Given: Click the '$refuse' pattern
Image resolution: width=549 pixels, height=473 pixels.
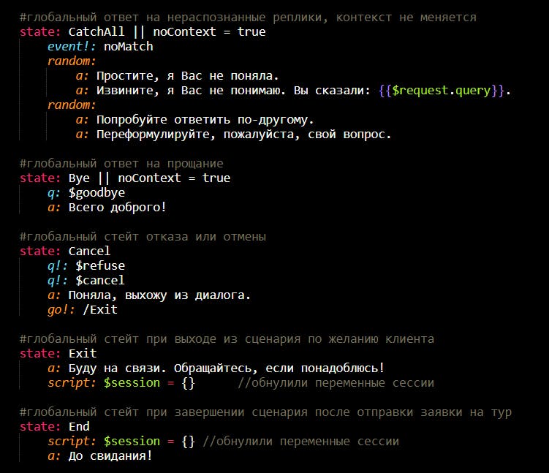Looking at the screenshot, I should coord(100,266).
